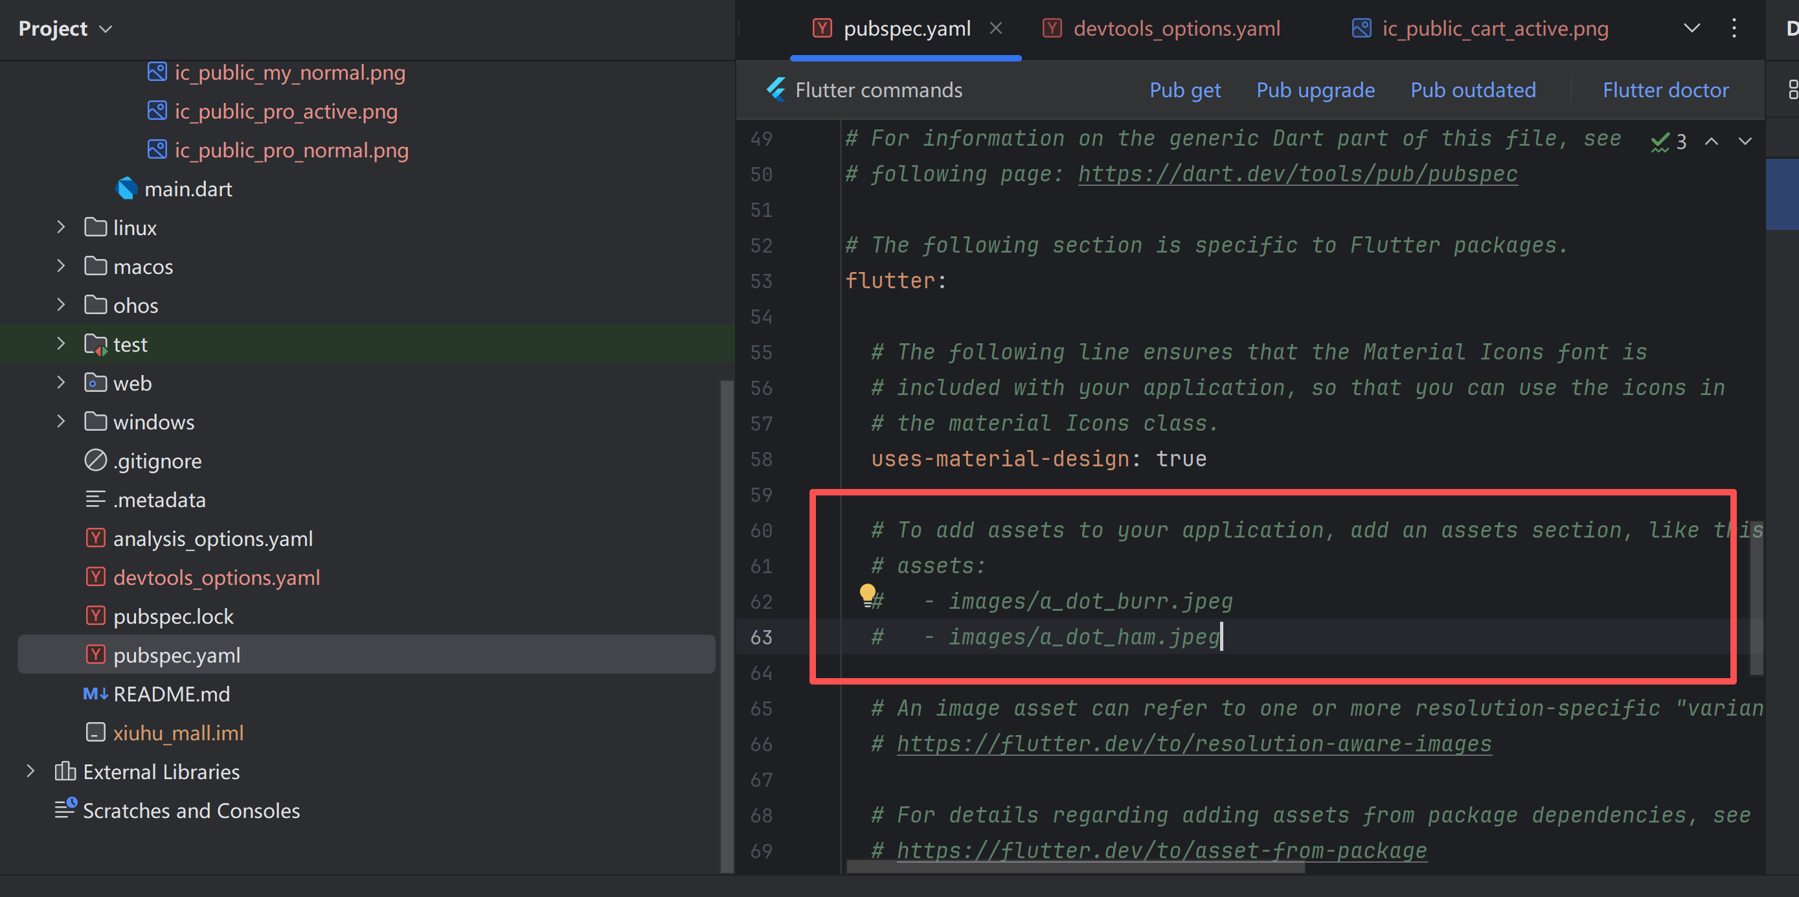Image resolution: width=1799 pixels, height=897 pixels.
Task: Run Pub get command
Action: (1184, 90)
